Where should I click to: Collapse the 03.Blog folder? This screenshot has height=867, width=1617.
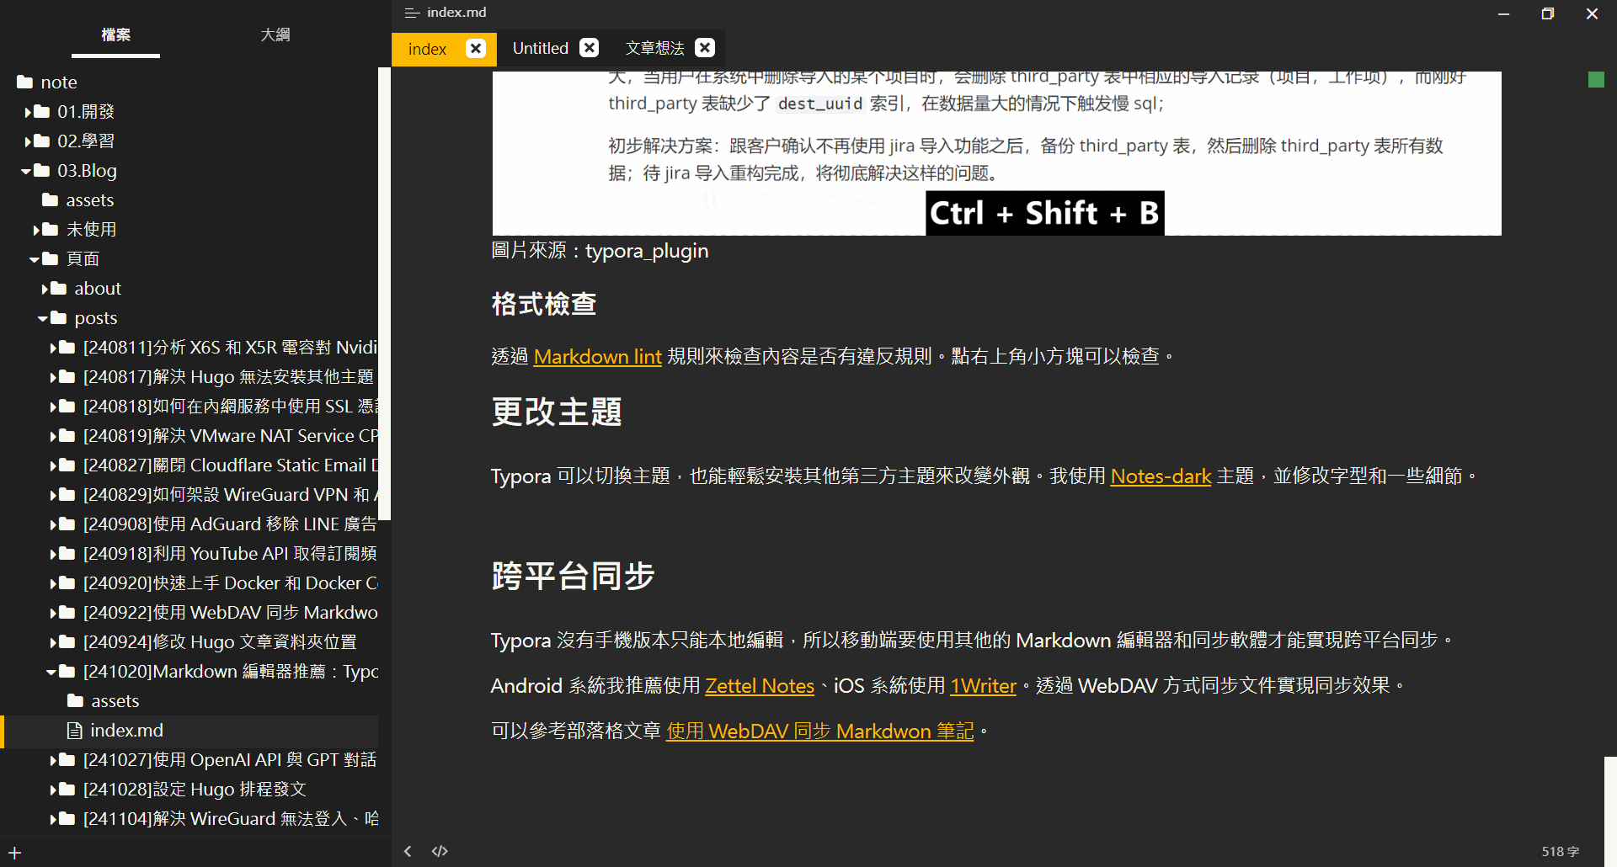26,171
